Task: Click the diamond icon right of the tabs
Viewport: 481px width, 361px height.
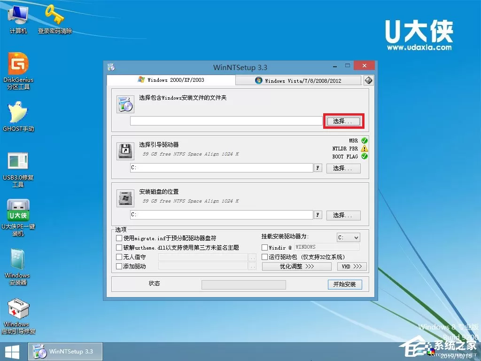Action: point(368,80)
